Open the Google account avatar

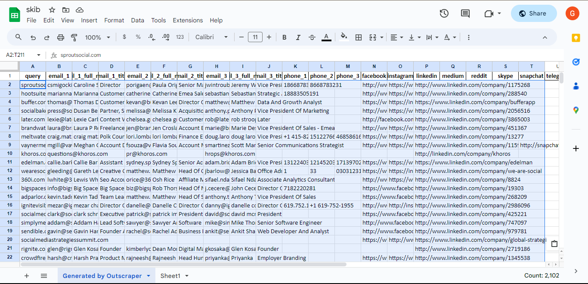(x=572, y=13)
